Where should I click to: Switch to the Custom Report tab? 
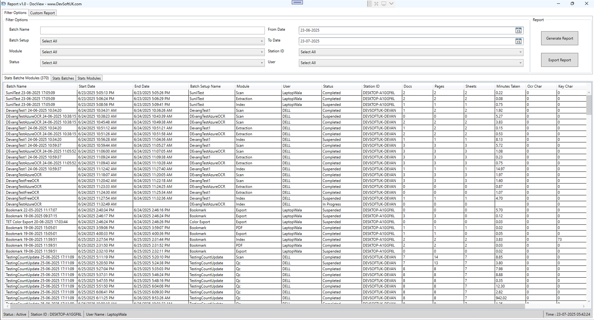click(x=42, y=13)
